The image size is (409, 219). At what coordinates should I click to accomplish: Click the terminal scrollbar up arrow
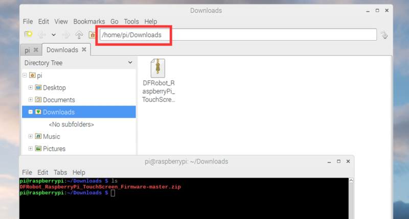click(x=351, y=181)
